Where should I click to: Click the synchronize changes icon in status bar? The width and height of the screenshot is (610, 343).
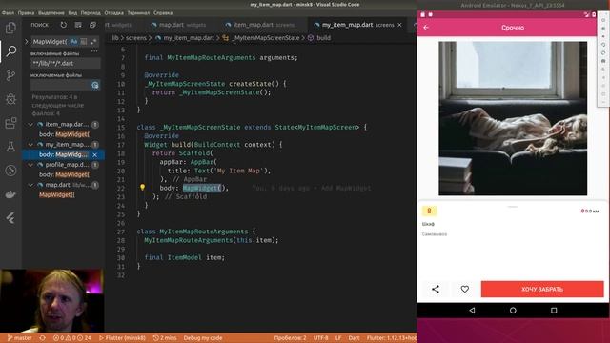(x=42, y=338)
